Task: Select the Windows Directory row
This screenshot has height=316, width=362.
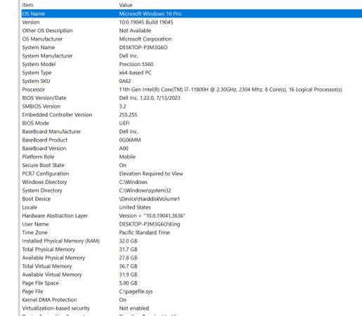Action: (x=191, y=183)
